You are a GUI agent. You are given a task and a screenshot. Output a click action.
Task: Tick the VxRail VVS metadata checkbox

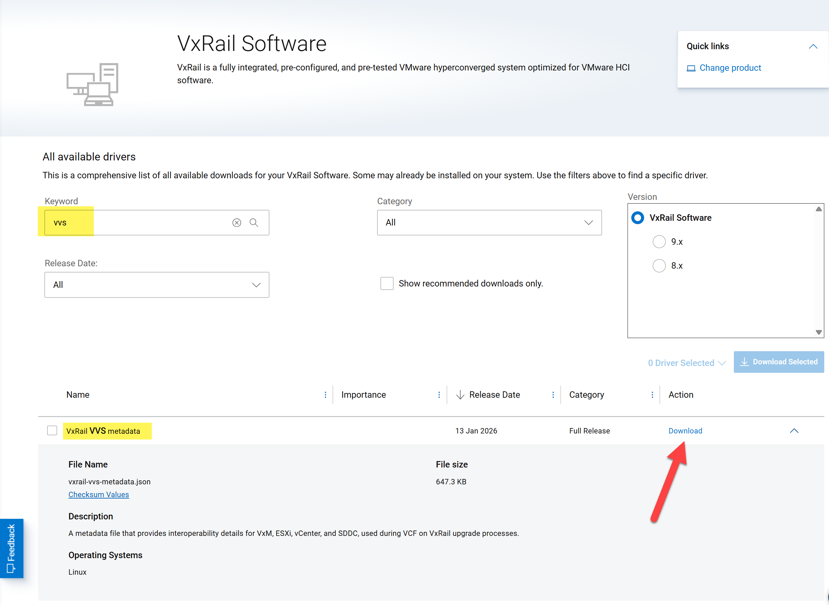pos(52,431)
